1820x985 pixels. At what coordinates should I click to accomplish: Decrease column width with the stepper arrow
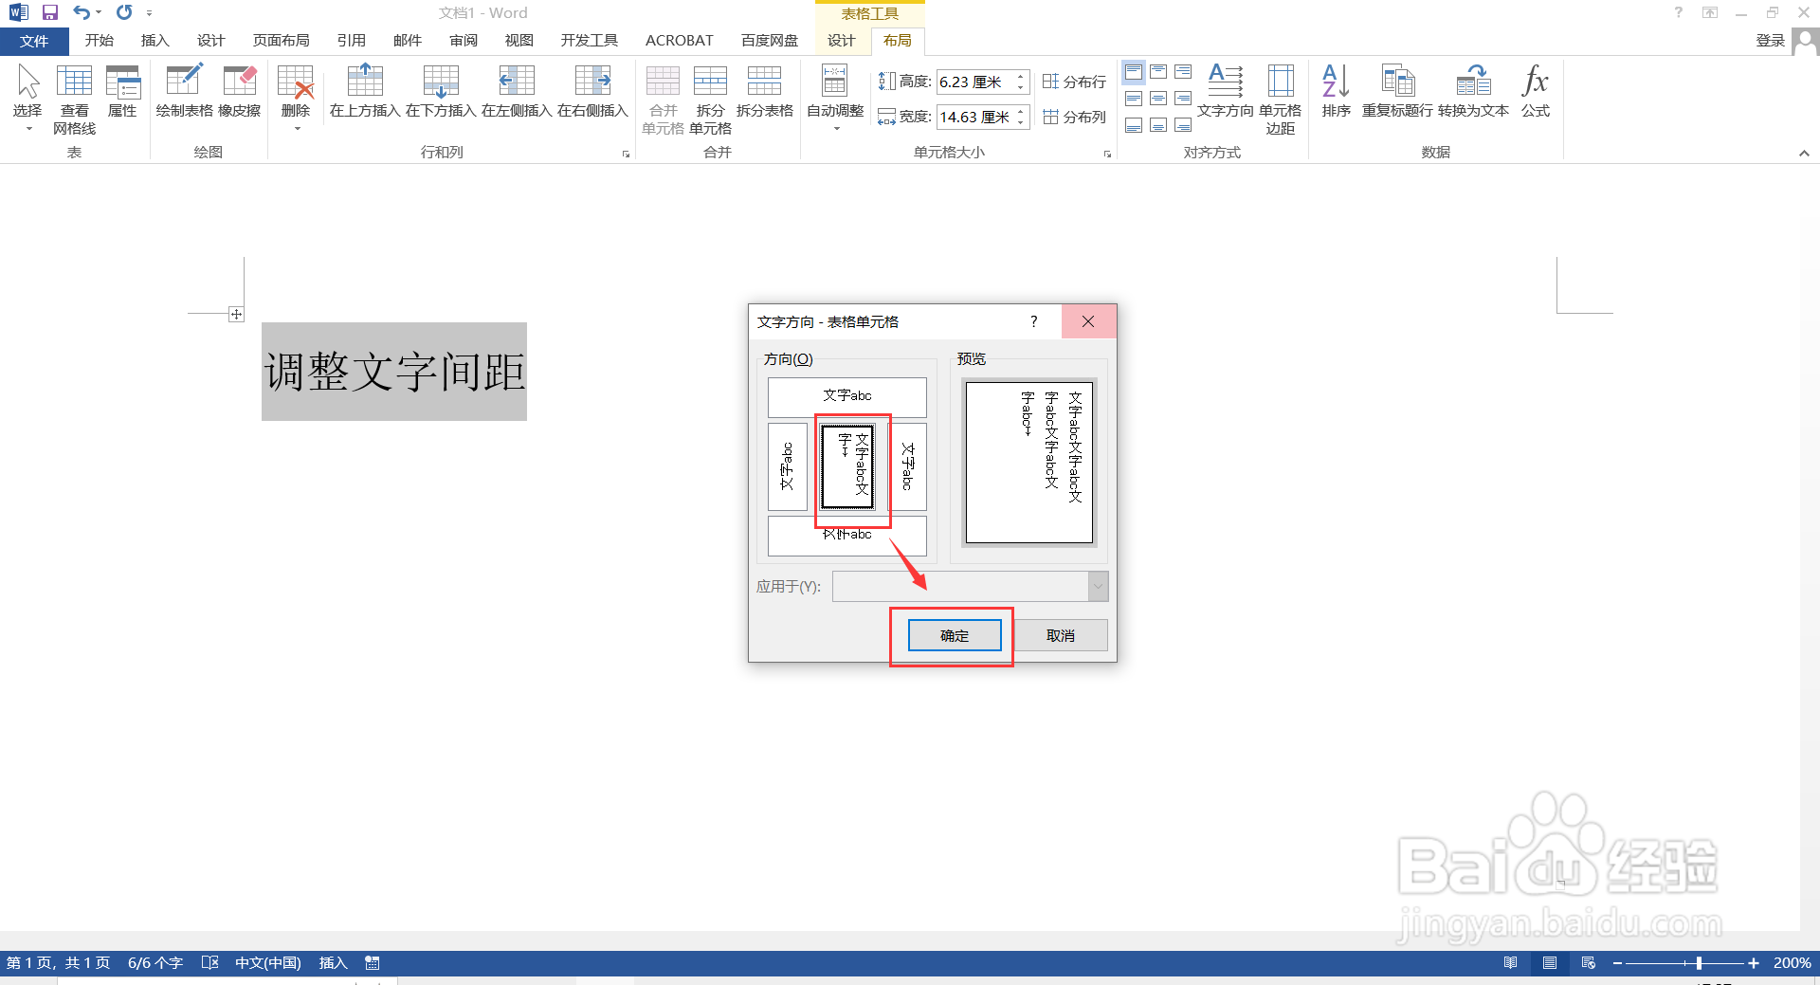click(x=1021, y=122)
